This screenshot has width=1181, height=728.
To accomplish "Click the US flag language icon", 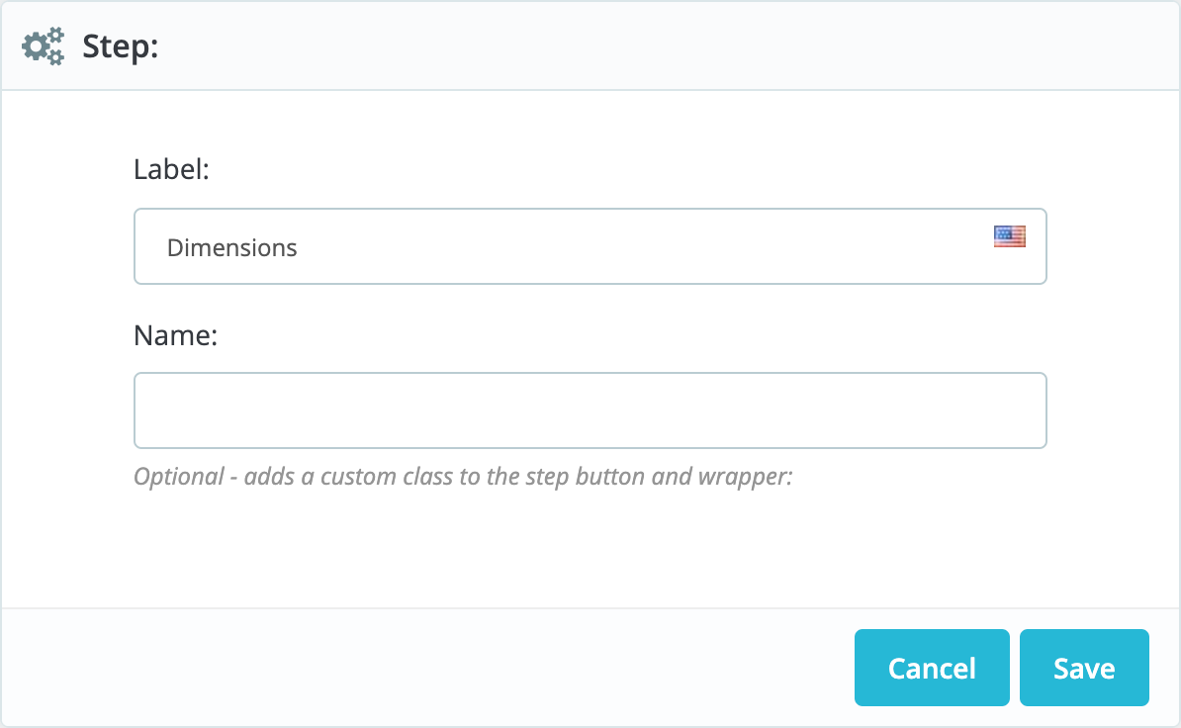I will coord(1009,236).
